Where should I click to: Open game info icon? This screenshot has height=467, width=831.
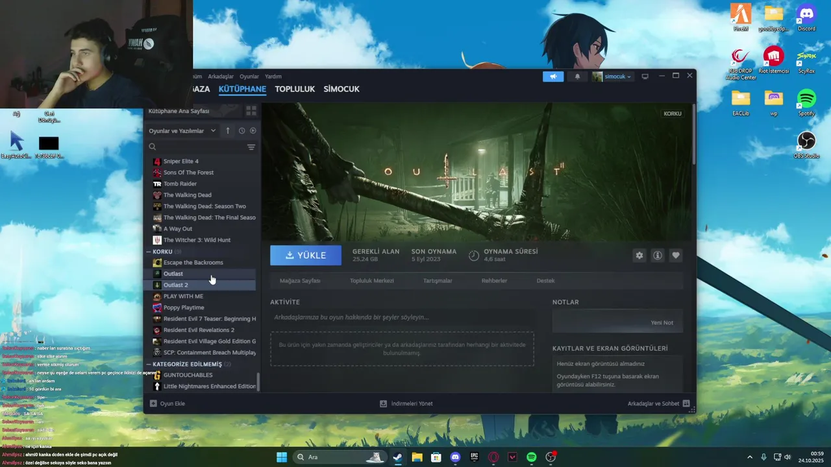click(658, 256)
